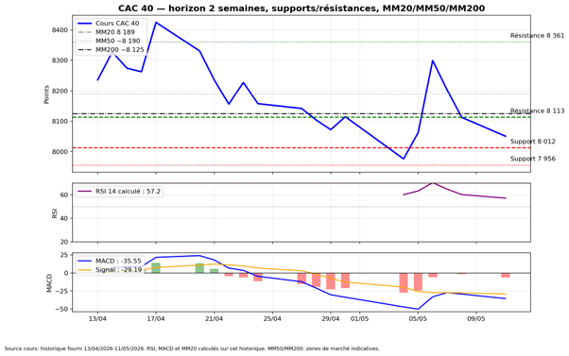Click the "RSI" y-axis title
Viewport: 569px width, 356px height.
tap(55, 213)
